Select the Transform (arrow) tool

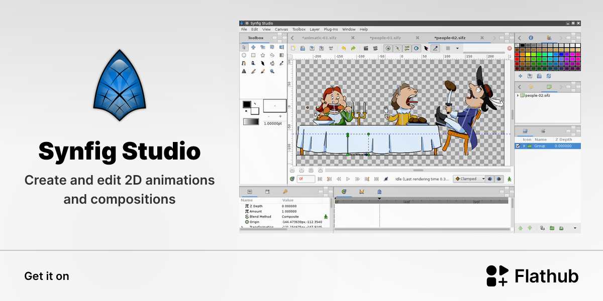[244, 47]
